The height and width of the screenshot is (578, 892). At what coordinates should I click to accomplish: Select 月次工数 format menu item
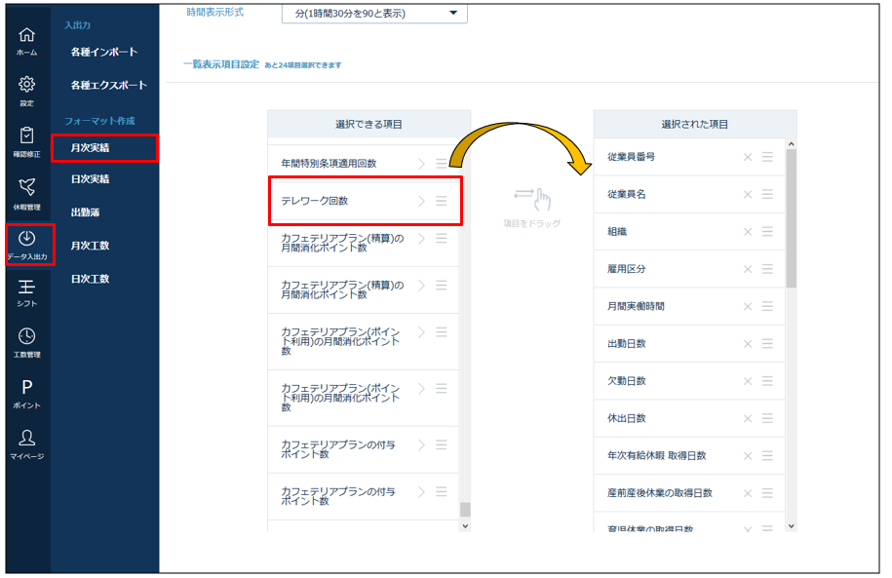point(90,246)
